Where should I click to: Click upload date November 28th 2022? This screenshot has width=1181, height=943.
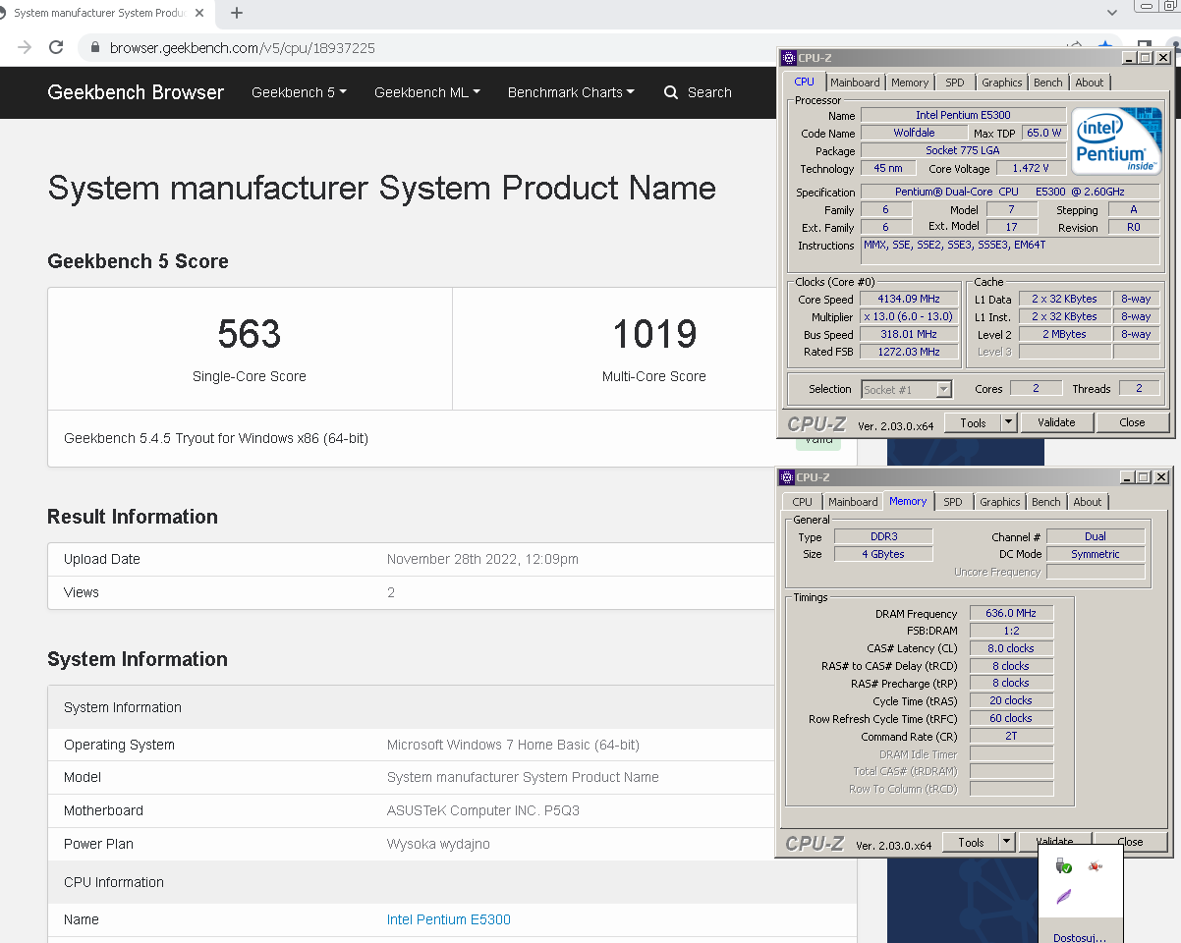(x=482, y=559)
